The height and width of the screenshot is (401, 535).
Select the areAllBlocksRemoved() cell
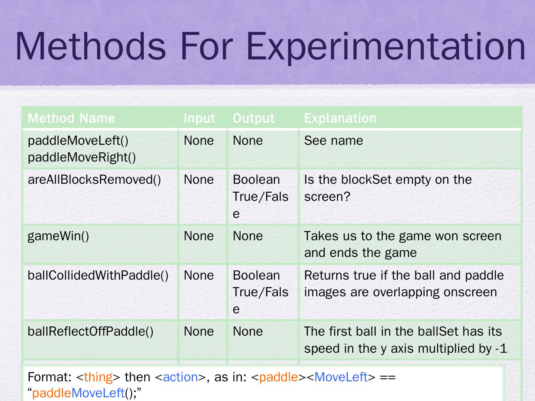click(x=94, y=180)
